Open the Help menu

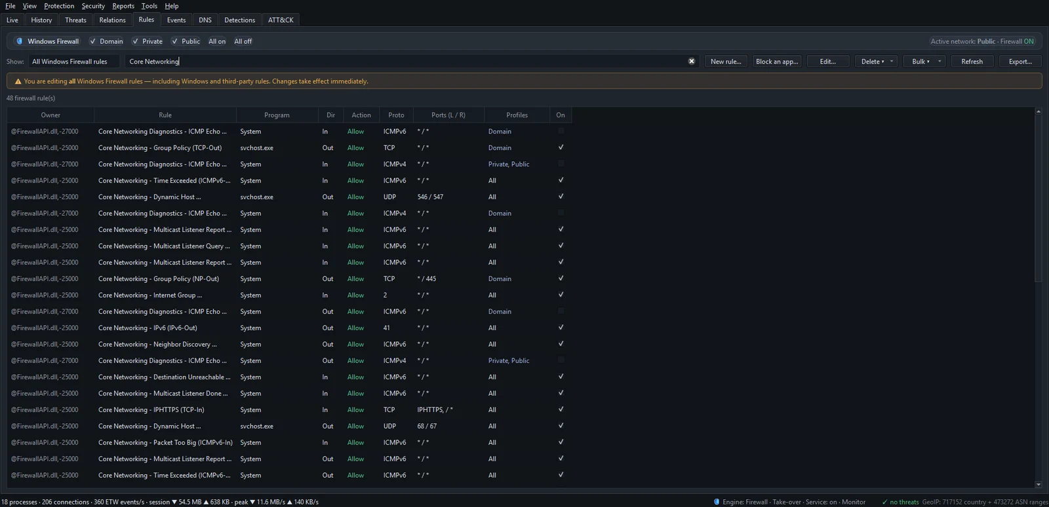tap(172, 6)
